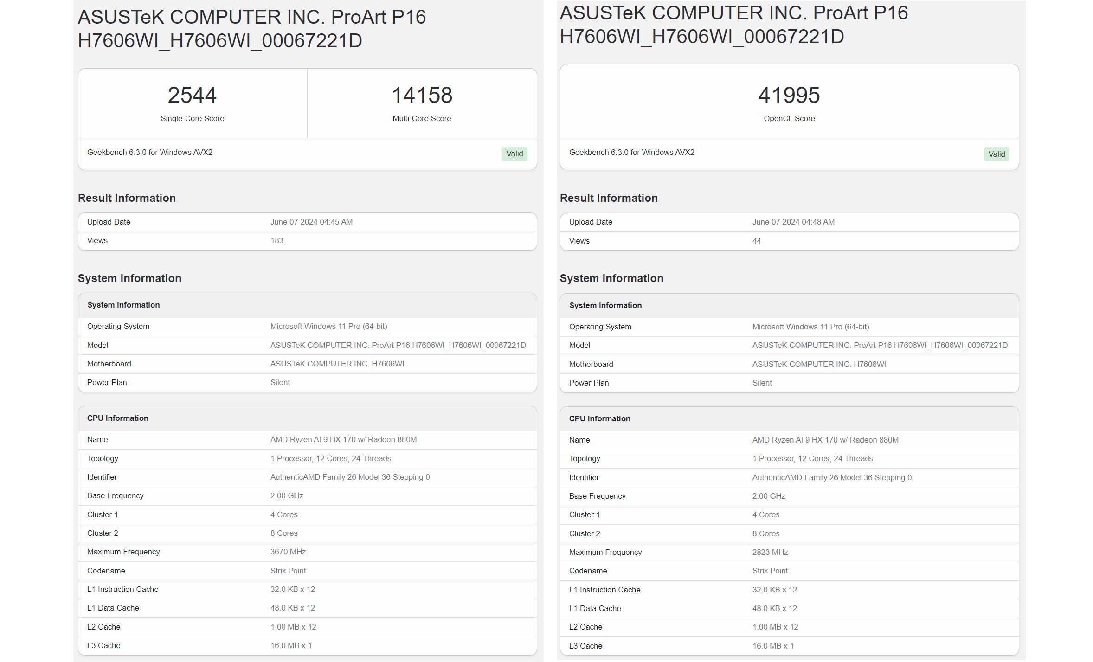Screen dimensions: 1093x662
Task: Click the left panel's Model value ProArt P16 H7606WI
Action: point(398,345)
